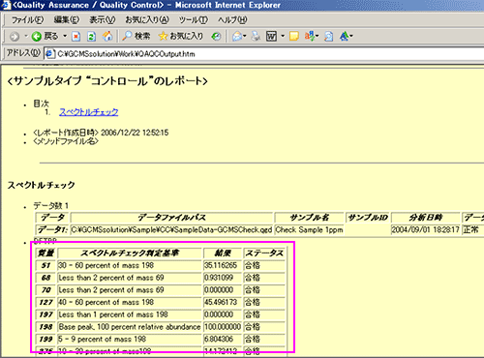This screenshot has height=358, width=484.
Task: Click the Internet Explorer title bar icon
Action: pyautogui.click(x=6, y=5)
